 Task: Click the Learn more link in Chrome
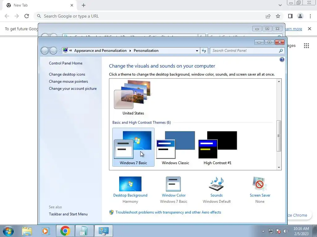pyautogui.click(x=293, y=29)
